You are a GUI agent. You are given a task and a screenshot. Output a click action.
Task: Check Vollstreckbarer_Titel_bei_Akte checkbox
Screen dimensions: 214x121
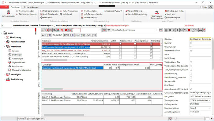pyautogui.click(x=191, y=66)
